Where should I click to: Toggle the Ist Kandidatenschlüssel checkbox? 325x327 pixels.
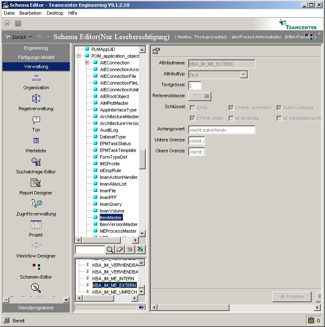(x=279, y=118)
